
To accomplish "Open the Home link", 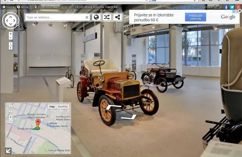I will click(8, 7).
